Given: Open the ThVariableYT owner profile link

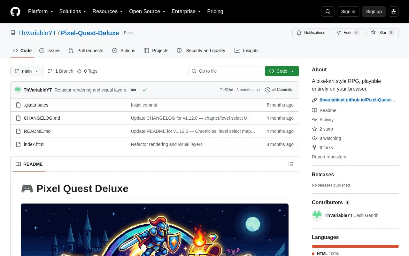Looking at the screenshot, I should [37, 33].
